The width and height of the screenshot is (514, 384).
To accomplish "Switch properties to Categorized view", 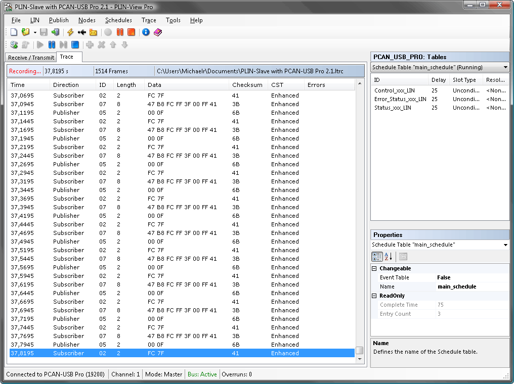I will tap(377, 256).
